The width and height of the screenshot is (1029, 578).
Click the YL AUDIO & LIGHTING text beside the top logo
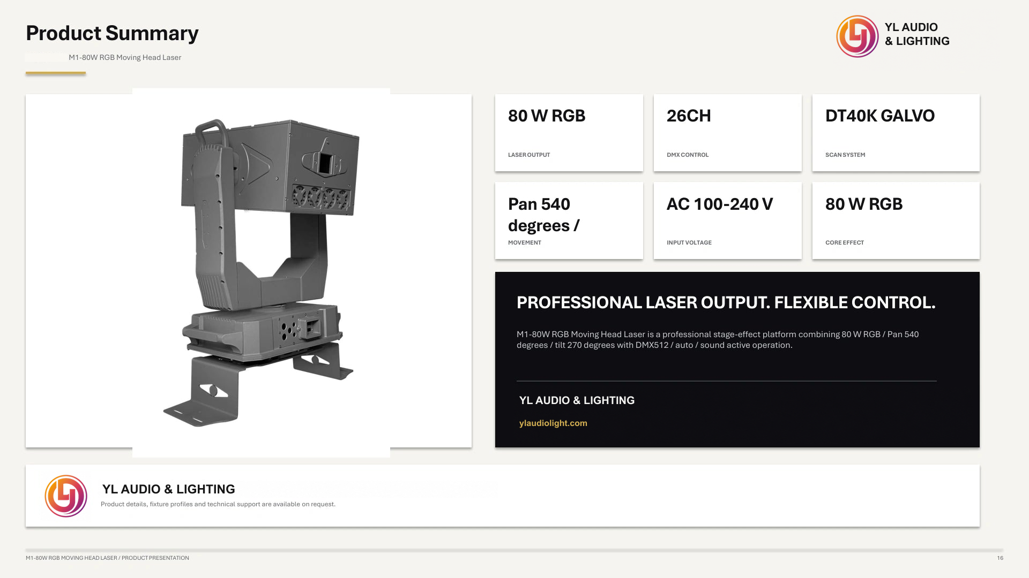(917, 34)
